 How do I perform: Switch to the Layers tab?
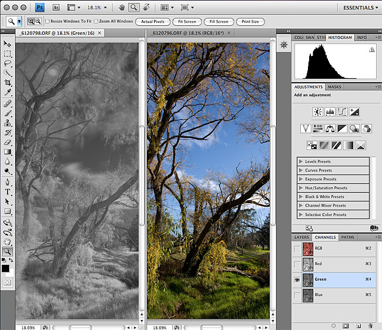tap(301, 237)
